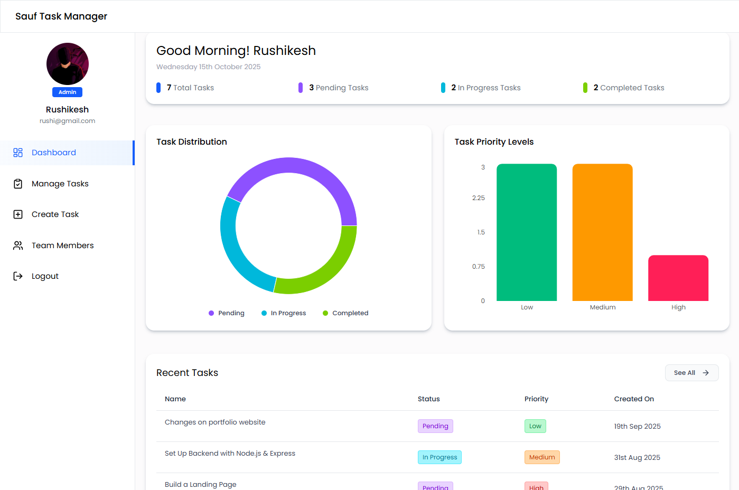Click the arrow icon in See All
This screenshot has height=490, width=739.
[x=706, y=373]
